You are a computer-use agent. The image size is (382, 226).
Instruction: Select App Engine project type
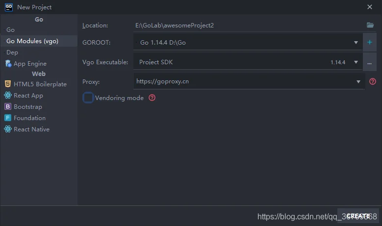(39, 64)
